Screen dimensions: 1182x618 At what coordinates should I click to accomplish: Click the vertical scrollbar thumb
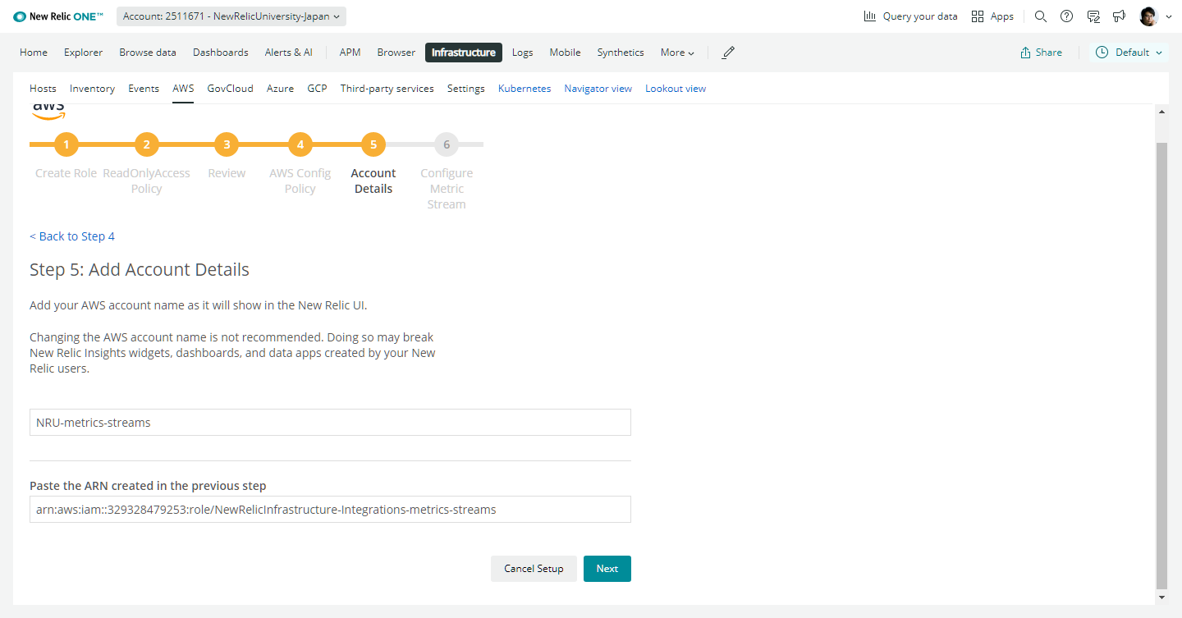pos(1161,365)
